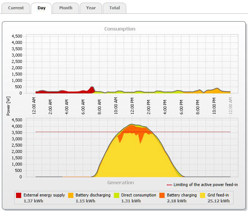This screenshot has width=248, height=211.
Task: Click the yellow Grid feed-in swatch
Action: [203, 195]
